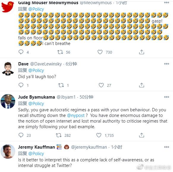Share the Gulag Mouser Meowynymous tweet
Screen dimensions: 173x172
click(141, 52)
